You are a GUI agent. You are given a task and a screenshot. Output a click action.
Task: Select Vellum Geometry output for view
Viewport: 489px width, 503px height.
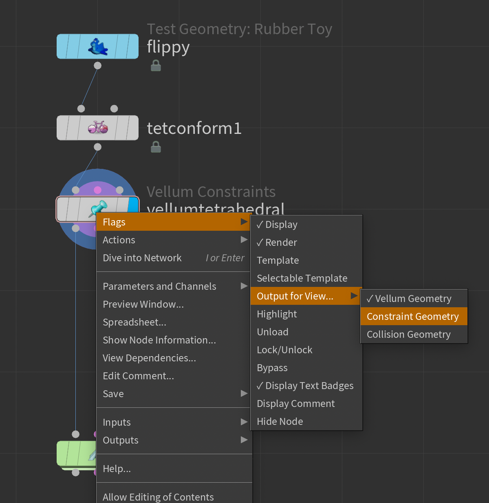coord(414,299)
